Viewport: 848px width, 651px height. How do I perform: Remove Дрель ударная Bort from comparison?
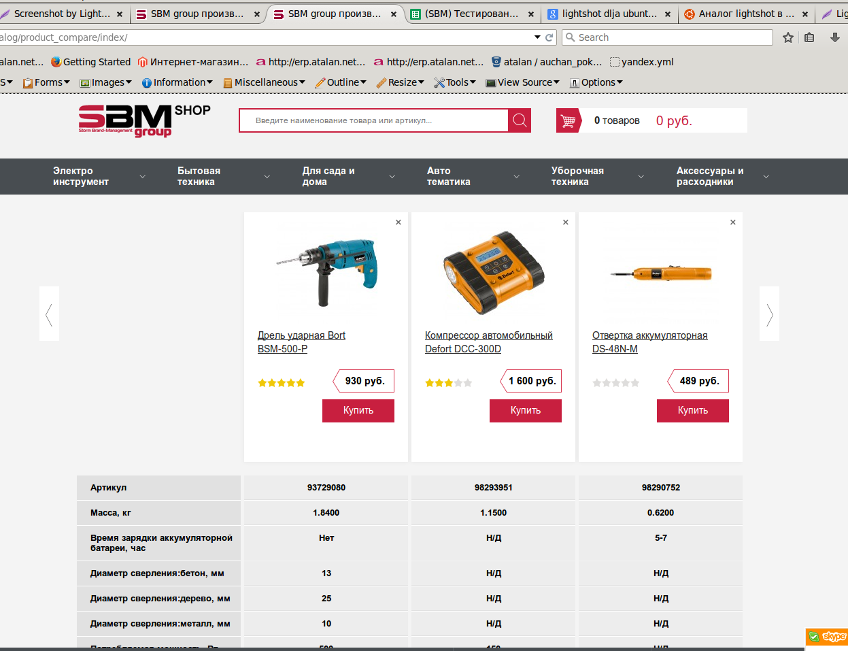tap(398, 222)
